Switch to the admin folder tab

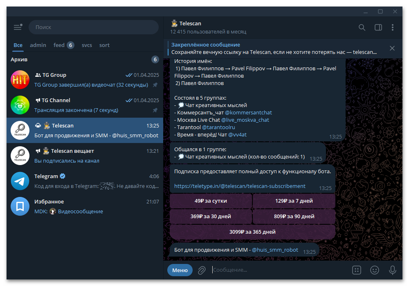[38, 45]
